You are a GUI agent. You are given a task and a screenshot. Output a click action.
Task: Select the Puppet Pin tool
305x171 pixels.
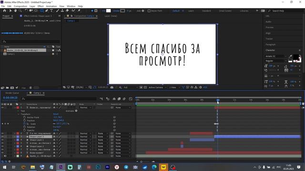(x=79, y=10)
